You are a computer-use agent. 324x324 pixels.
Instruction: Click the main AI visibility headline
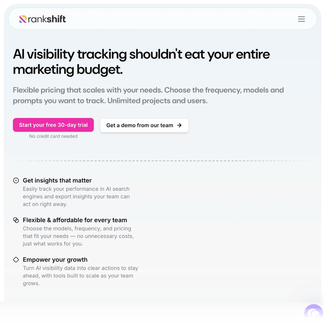pyautogui.click(x=141, y=62)
